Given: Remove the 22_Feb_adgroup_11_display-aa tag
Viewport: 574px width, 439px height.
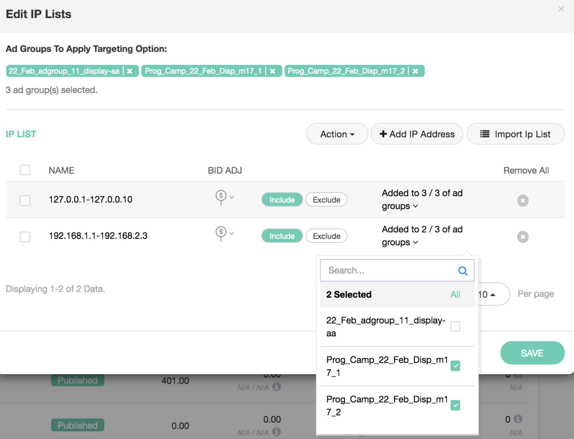Looking at the screenshot, I should click(x=130, y=71).
